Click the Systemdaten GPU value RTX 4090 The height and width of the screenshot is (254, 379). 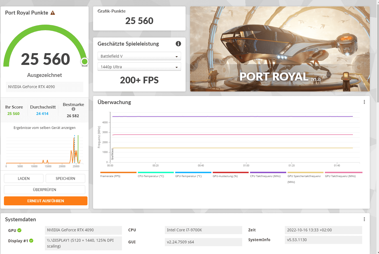(83, 230)
